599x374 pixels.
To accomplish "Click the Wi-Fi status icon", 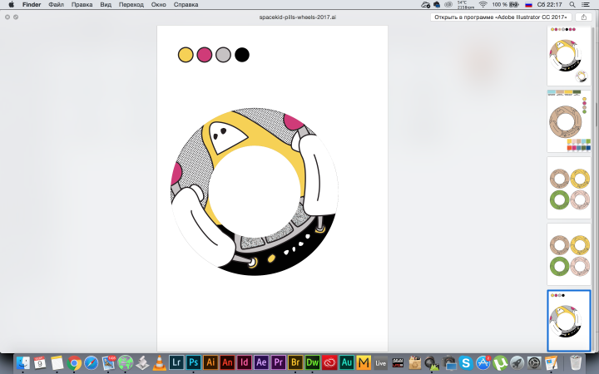I will [x=483, y=5].
